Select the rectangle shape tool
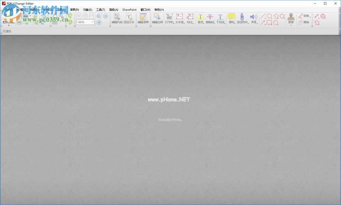Viewport: 341px width, 205px height. 269,22
